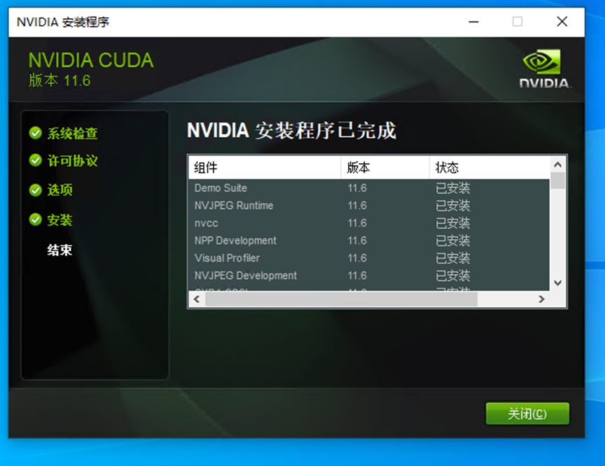Select the NVJPEG Runtime row
The width and height of the screenshot is (605, 466).
coord(369,206)
